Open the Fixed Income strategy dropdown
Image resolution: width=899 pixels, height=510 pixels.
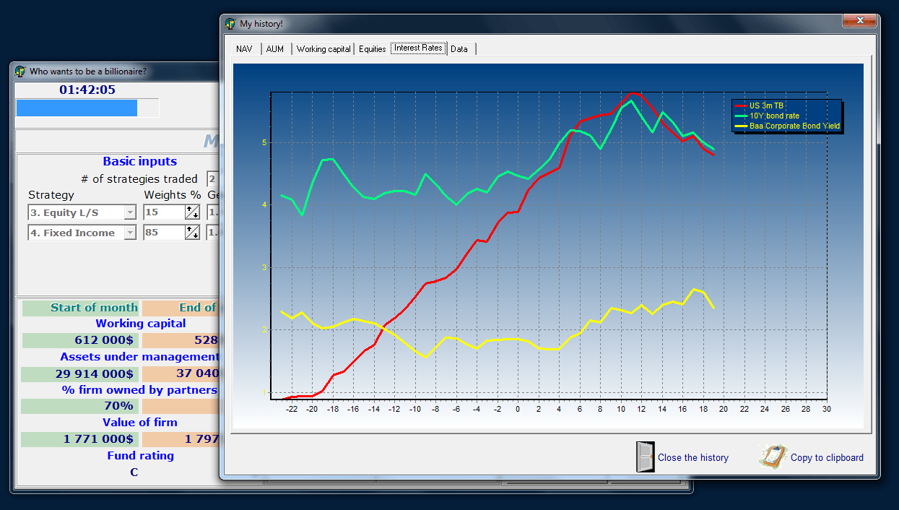click(130, 232)
